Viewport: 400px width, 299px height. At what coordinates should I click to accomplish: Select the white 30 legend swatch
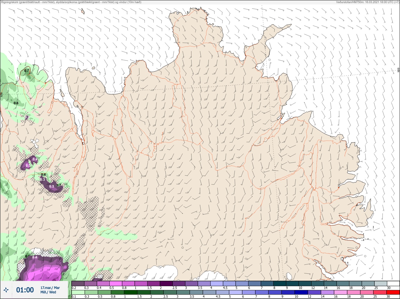click(x=393, y=283)
